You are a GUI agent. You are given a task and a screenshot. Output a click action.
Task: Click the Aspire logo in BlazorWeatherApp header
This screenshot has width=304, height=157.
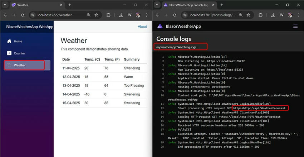click(x=160, y=26)
